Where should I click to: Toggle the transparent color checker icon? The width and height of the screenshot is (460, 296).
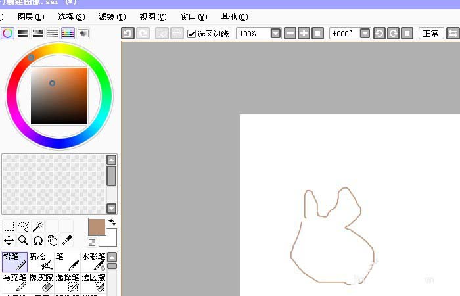pos(92,243)
